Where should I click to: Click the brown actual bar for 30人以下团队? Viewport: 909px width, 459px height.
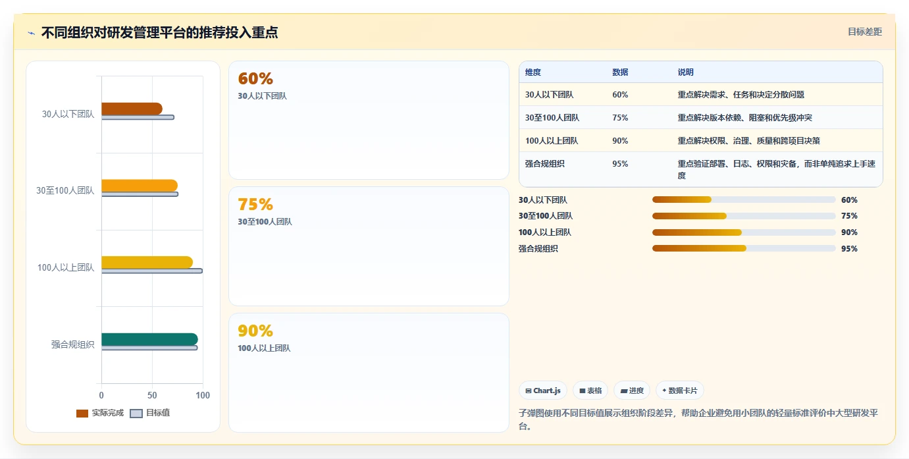132,109
